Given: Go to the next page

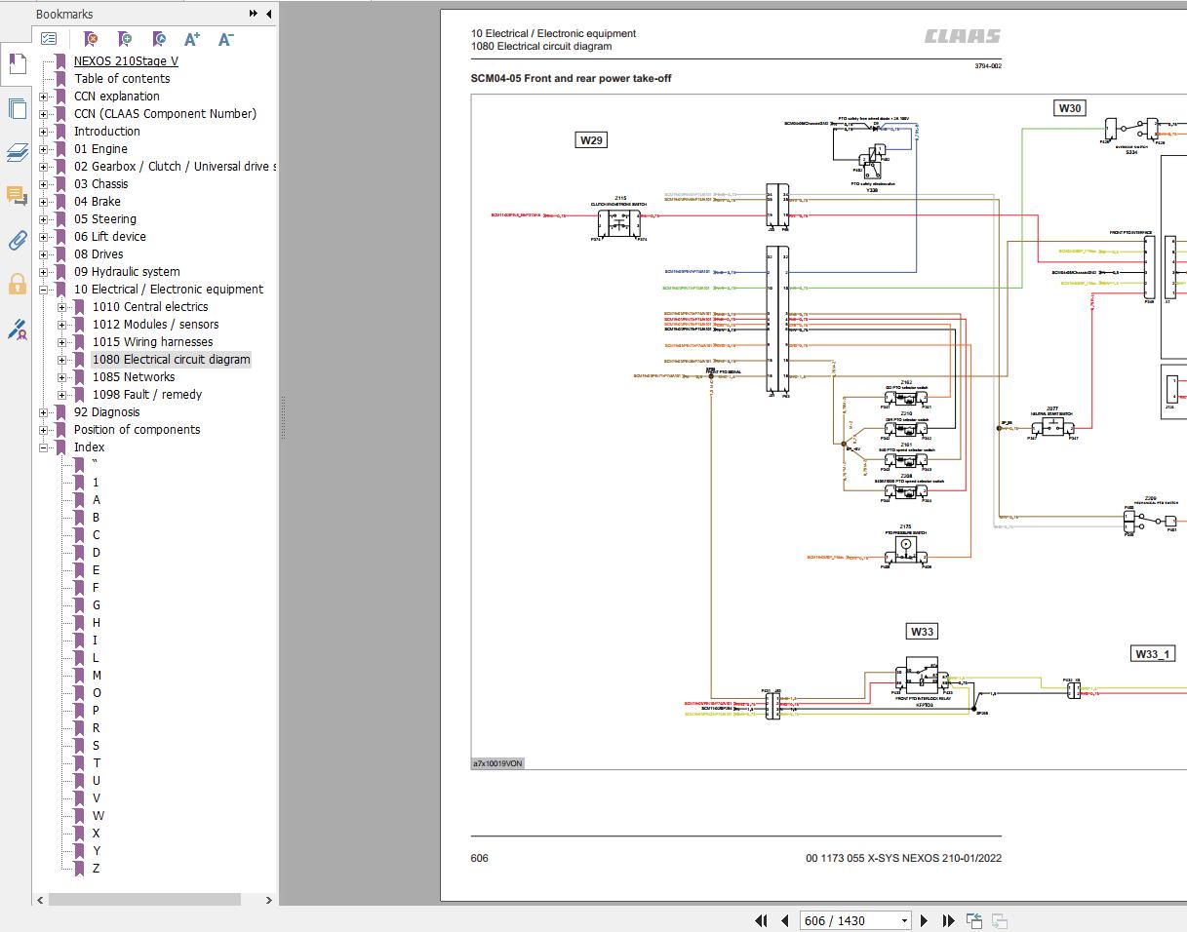Looking at the screenshot, I should point(924,920).
